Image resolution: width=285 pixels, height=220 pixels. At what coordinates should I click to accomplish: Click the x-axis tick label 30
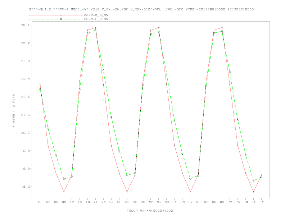119,202
